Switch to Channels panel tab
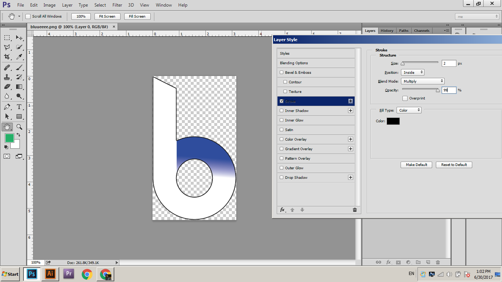The image size is (502, 282). (x=422, y=31)
